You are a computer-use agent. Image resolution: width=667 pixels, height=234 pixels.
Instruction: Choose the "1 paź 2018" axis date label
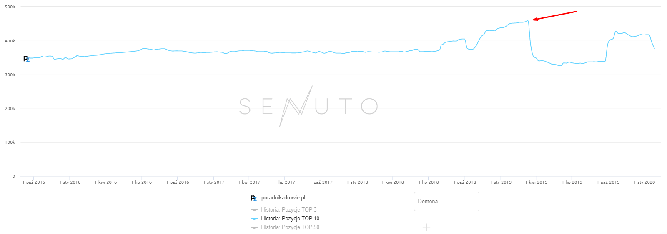point(464,182)
